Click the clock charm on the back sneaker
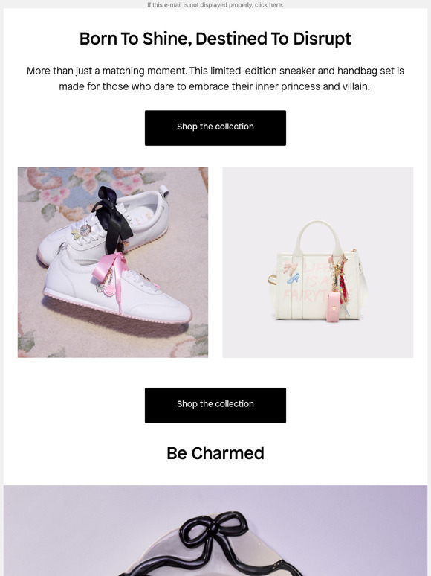The height and width of the screenshot is (576, 431). coord(85,231)
